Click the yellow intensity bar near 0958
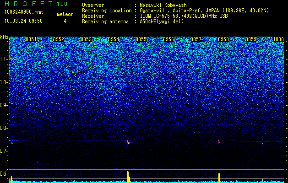Image resolution: width=288 pixels, height=183 pixels. tap(219, 176)
